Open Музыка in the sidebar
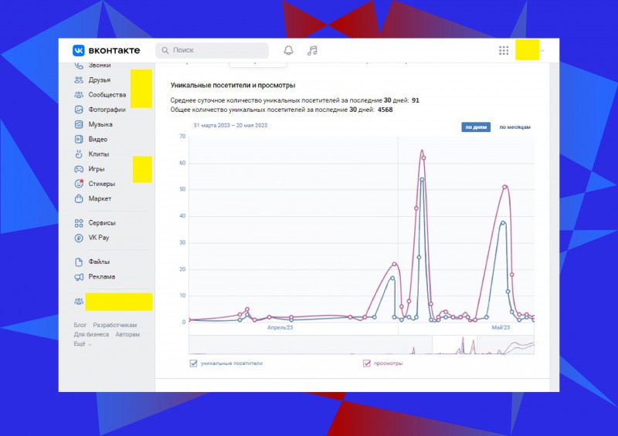The height and width of the screenshot is (436, 618). point(100,124)
